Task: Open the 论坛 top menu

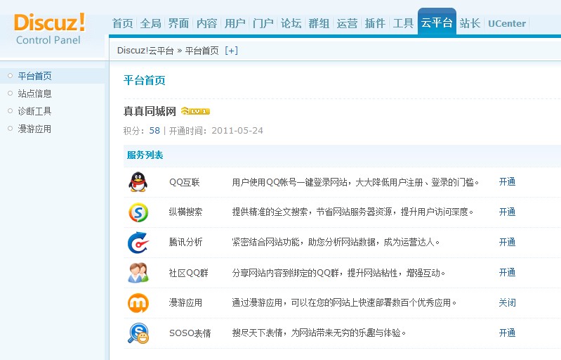Action: tap(291, 24)
